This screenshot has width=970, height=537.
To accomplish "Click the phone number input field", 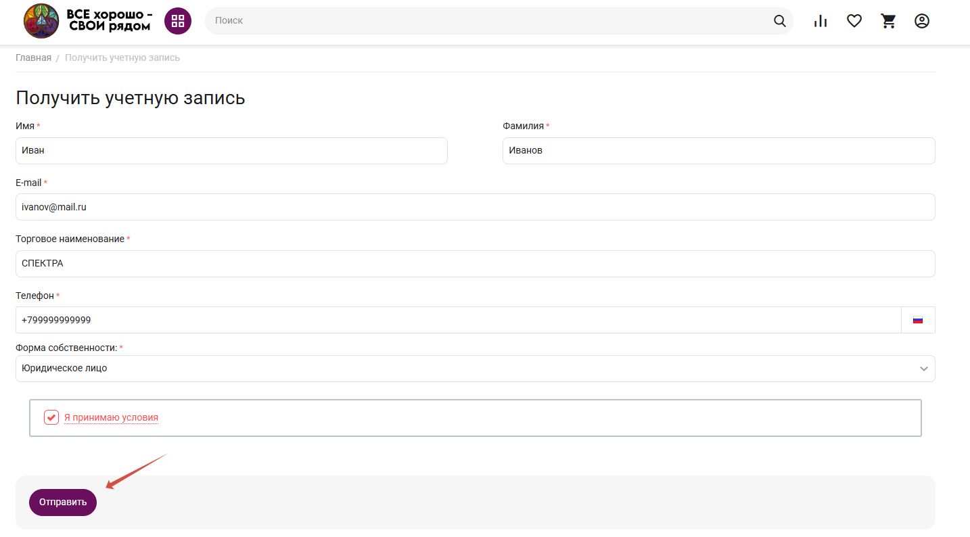I will 458,320.
